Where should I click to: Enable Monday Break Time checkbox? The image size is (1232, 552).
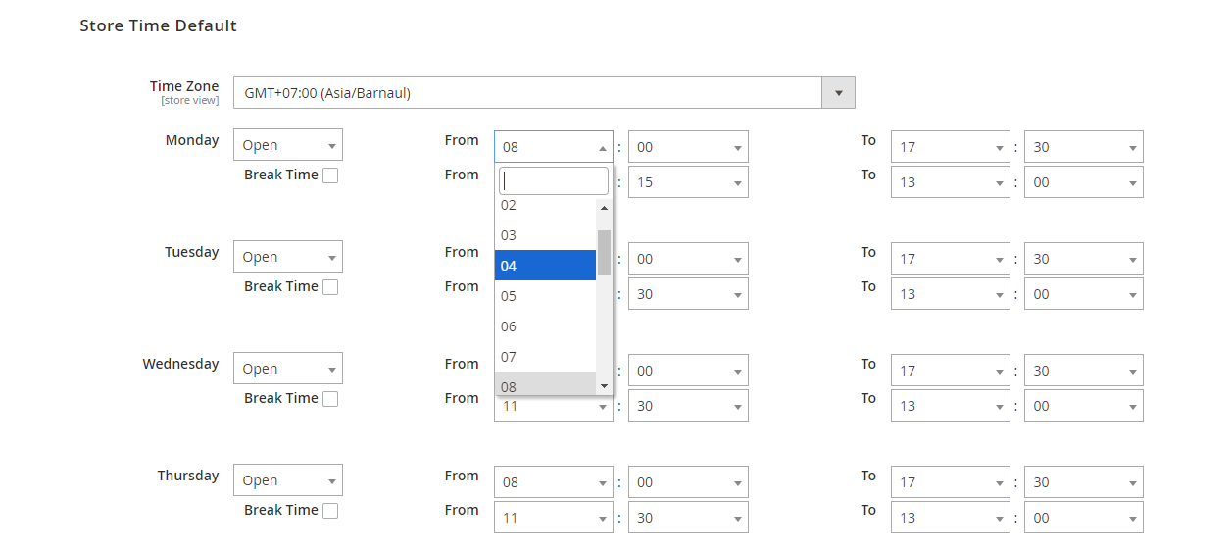click(x=330, y=176)
